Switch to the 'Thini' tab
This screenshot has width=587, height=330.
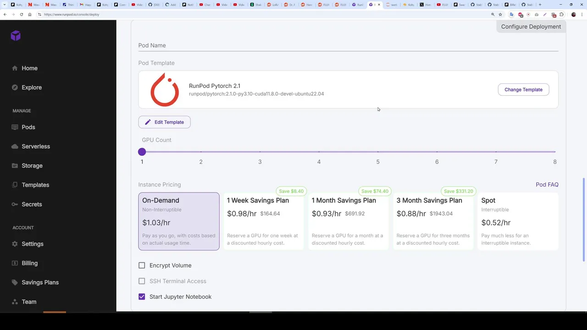tap(68, 5)
